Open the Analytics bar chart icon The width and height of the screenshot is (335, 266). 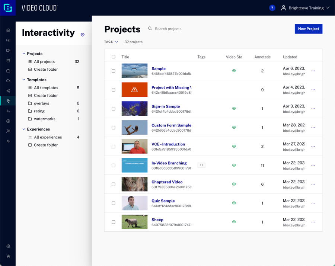coord(8,111)
